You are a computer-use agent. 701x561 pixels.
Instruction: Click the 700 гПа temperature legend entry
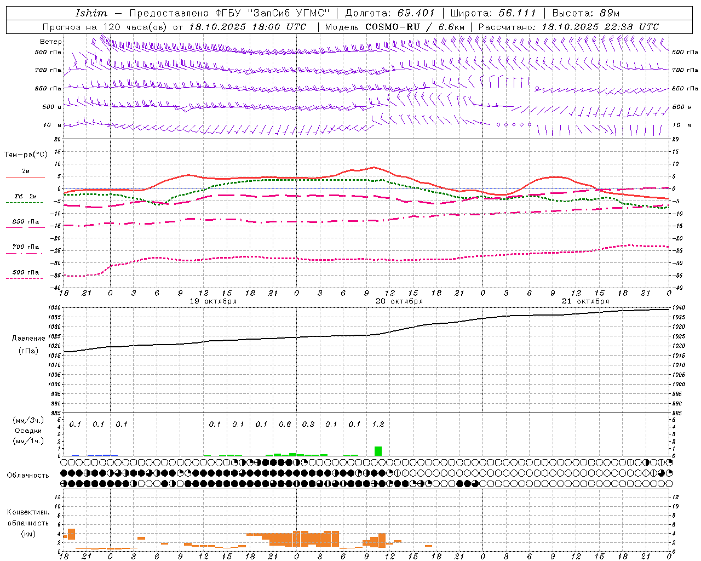(x=25, y=247)
